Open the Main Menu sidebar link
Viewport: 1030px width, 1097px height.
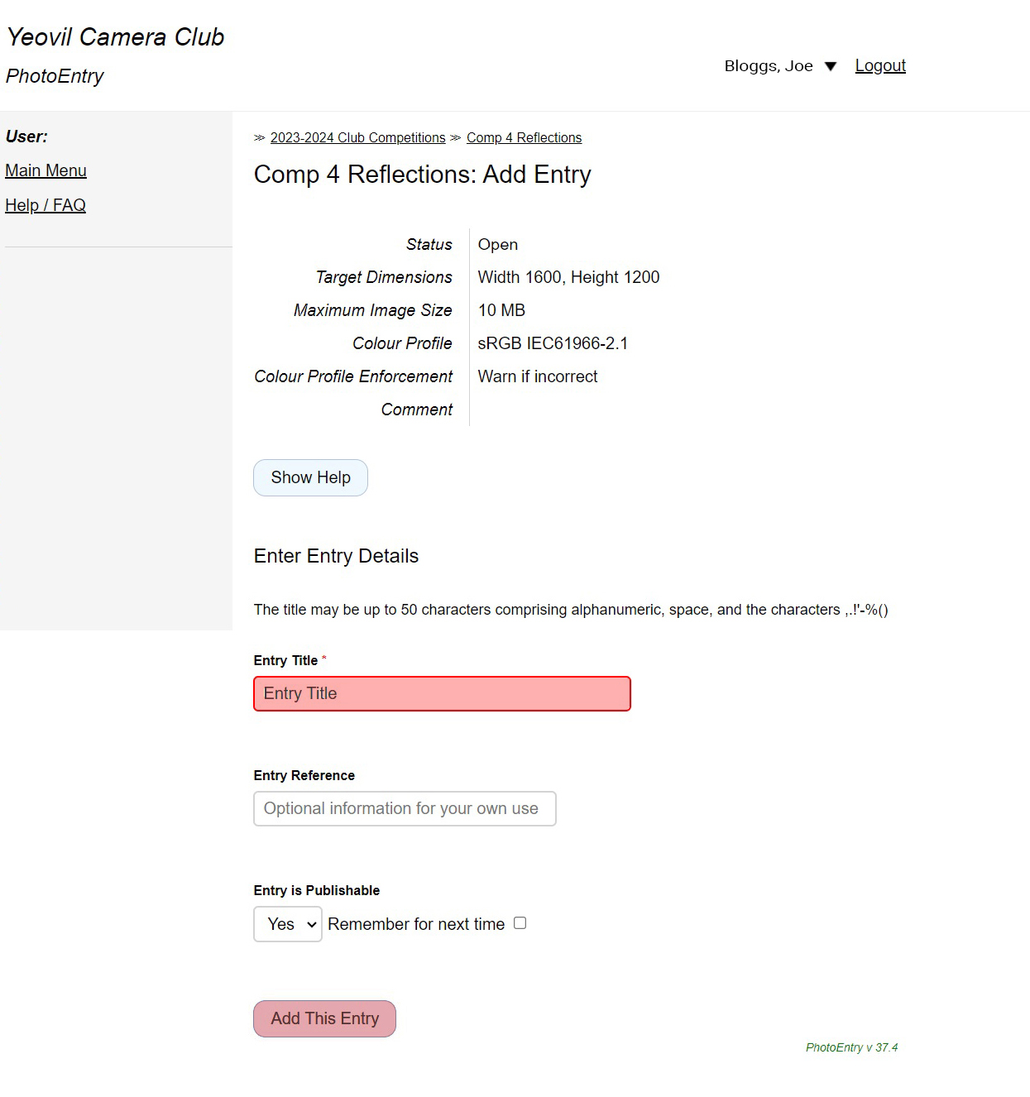click(x=46, y=170)
